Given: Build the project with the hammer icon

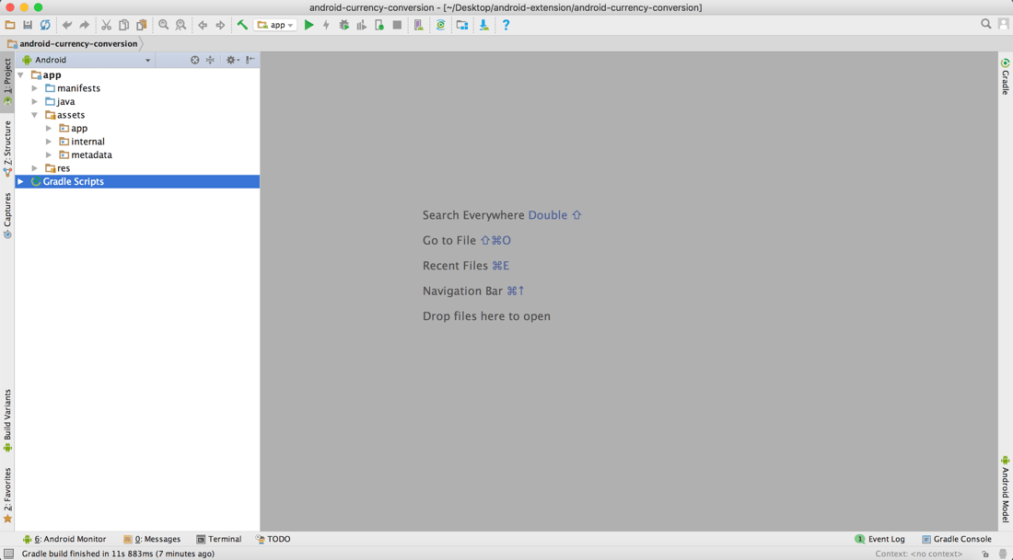Looking at the screenshot, I should click(242, 25).
